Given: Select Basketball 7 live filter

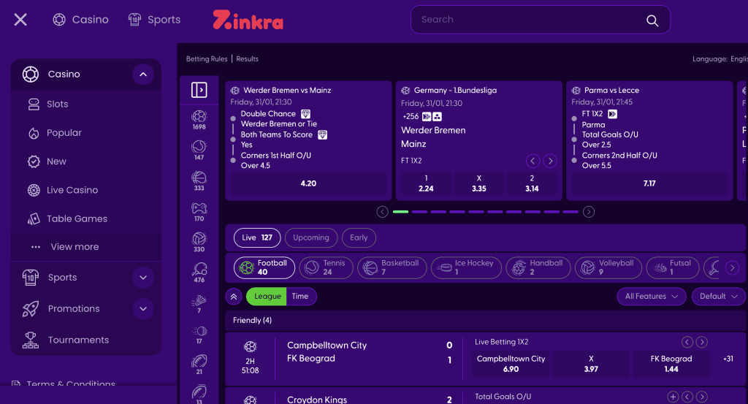Looking at the screenshot, I should pos(392,267).
